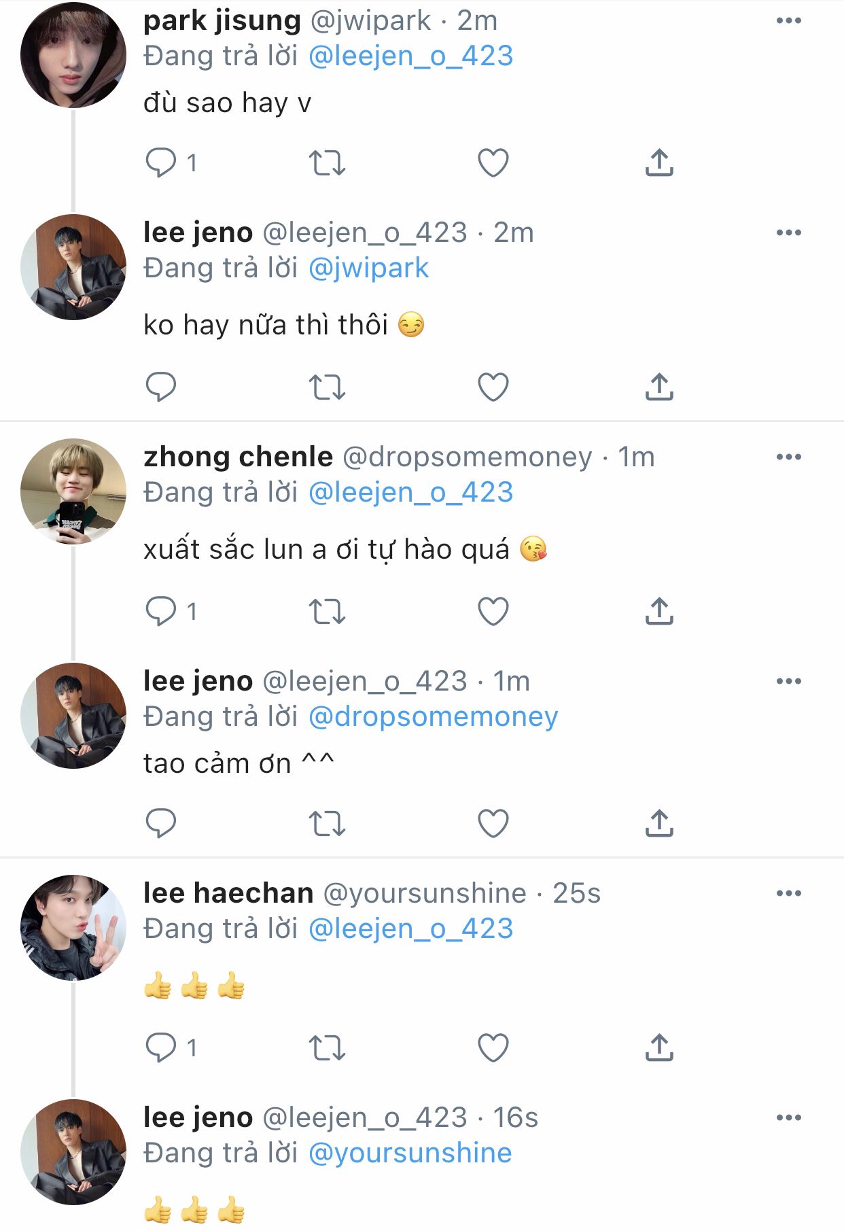Reply to park jisung's tweet
The width and height of the screenshot is (844, 1231).
pyautogui.click(x=161, y=163)
